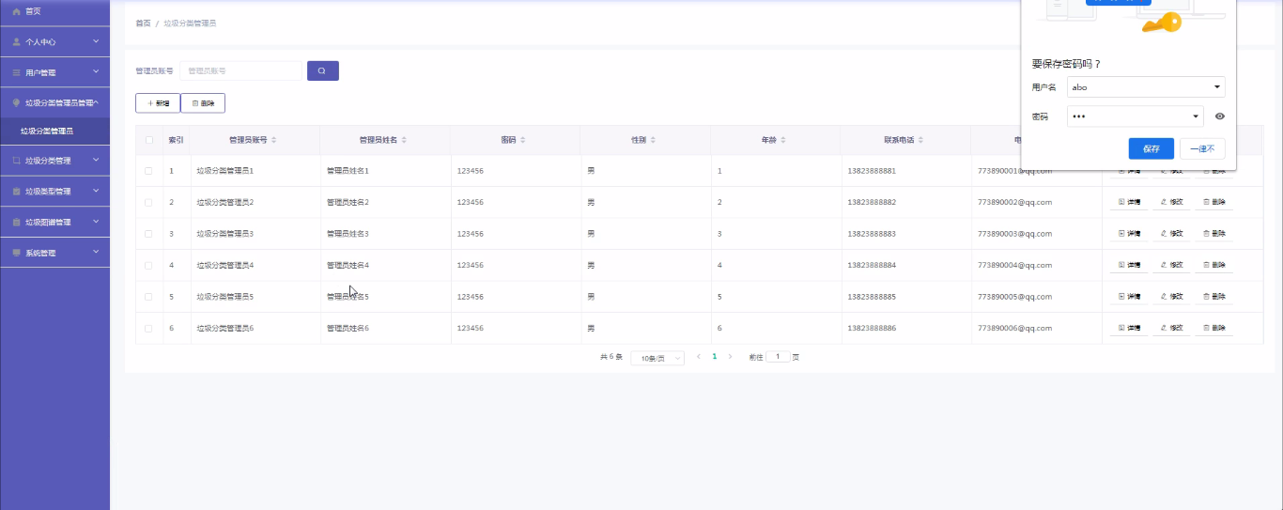Image resolution: width=1283 pixels, height=510 pixels.
Task: Toggle the select-all checkbox in table header
Action: 148,140
